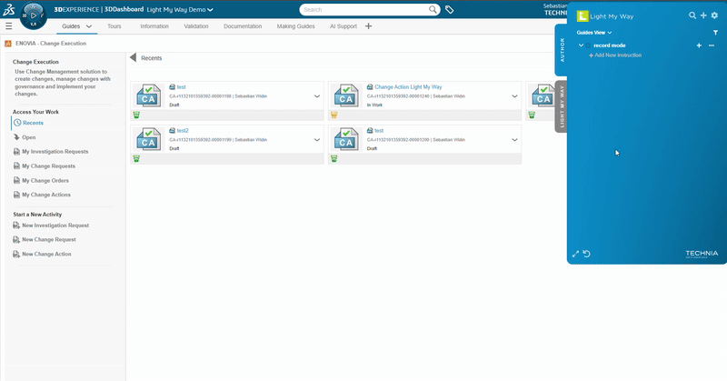Expand chevron on test 00001200 card
Image resolution: width=727 pixels, height=381 pixels.
[x=514, y=140]
